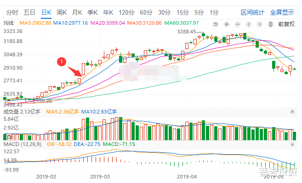Image resolution: width=302 pixels, height=183 pixels.
Task: Click the 2.92亿 volume axis label
Action: tap(11, 128)
